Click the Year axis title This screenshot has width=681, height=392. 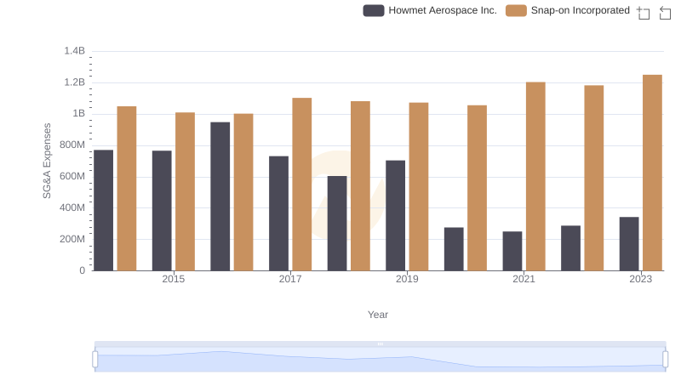coord(378,315)
